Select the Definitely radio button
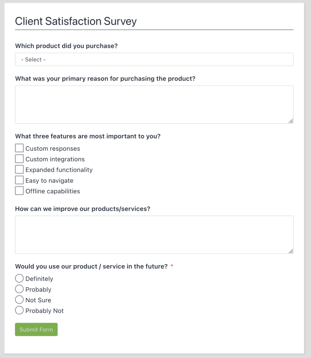This screenshot has height=358, width=311. (19, 278)
